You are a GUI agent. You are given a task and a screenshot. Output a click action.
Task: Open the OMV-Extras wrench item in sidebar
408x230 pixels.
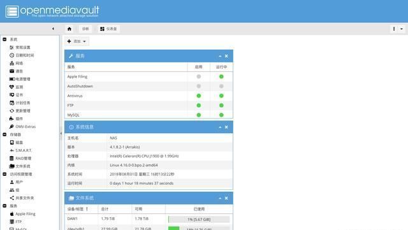[x=23, y=127]
